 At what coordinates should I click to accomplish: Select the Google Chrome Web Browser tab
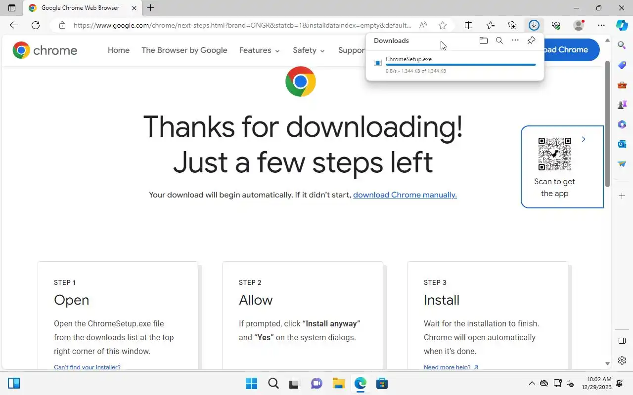tap(83, 8)
